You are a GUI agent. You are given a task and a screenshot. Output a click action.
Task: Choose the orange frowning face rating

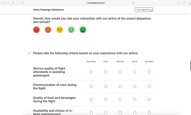[x=48, y=30]
